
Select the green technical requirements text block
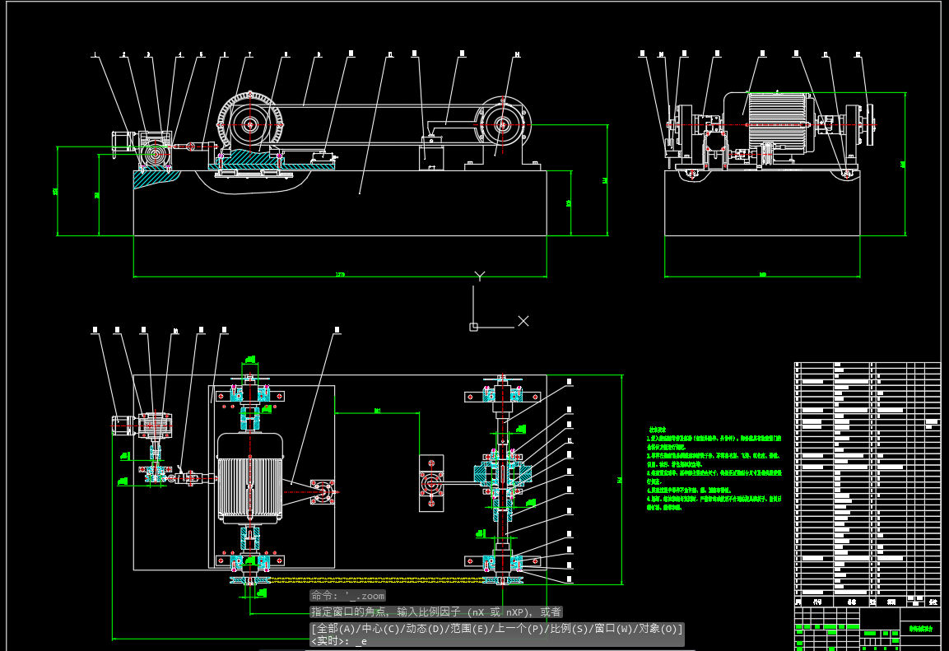(714, 468)
